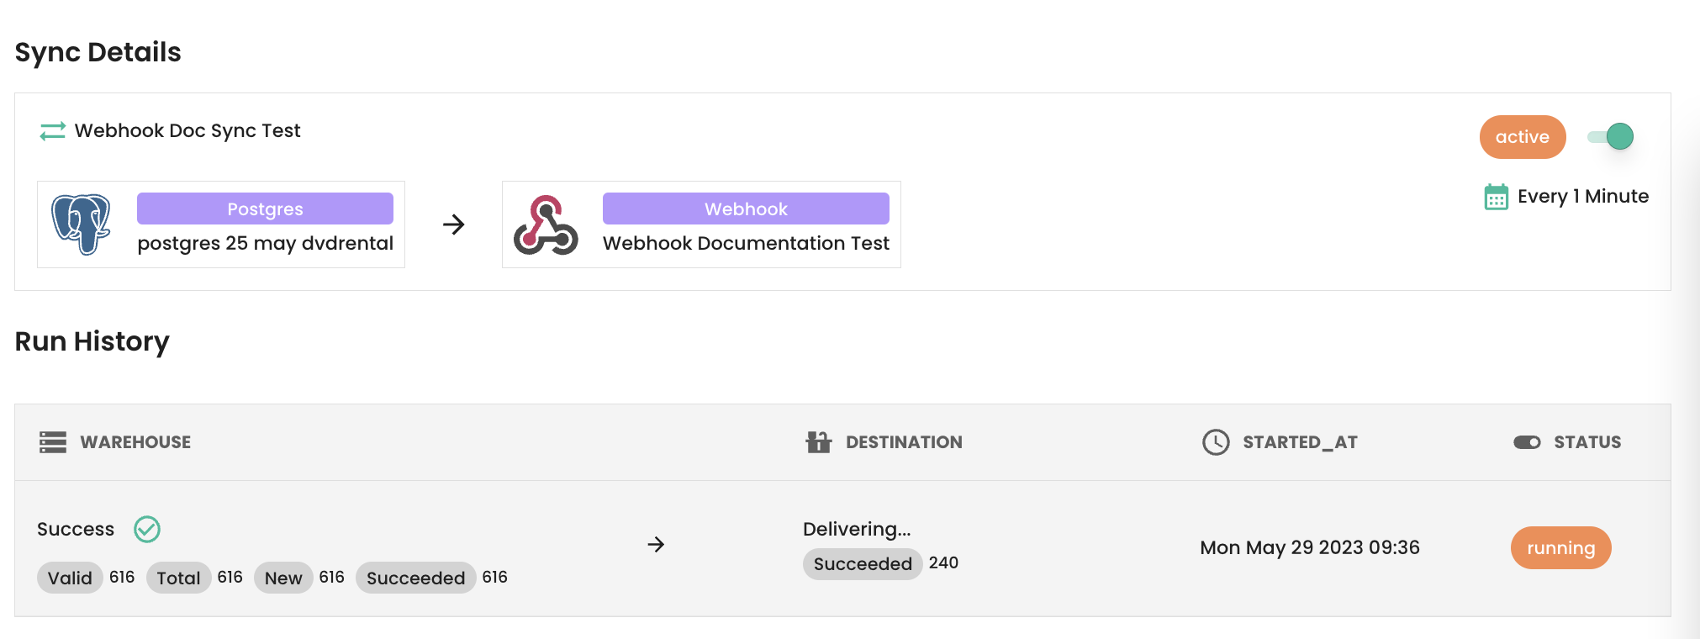Open the Sync Details section header

click(x=98, y=51)
